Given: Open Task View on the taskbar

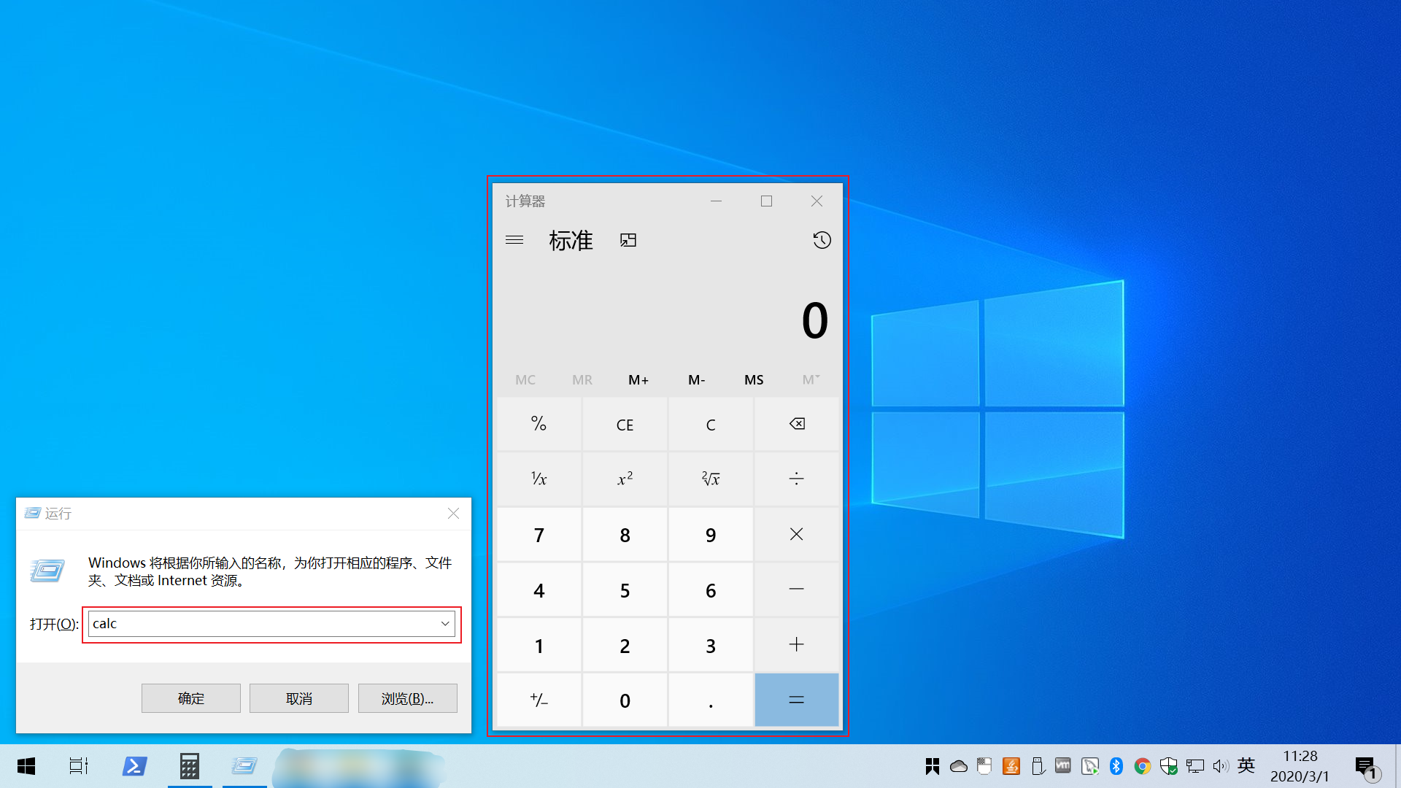Looking at the screenshot, I should [x=79, y=766].
